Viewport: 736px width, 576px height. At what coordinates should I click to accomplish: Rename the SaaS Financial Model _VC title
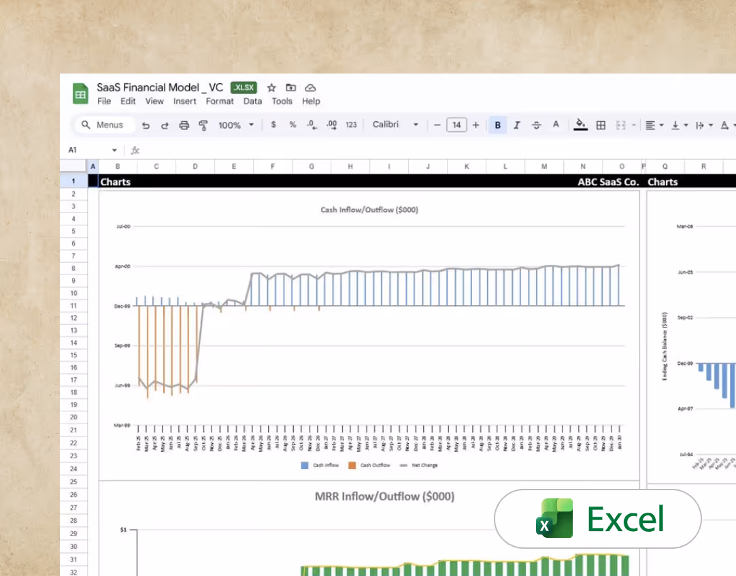(x=160, y=87)
